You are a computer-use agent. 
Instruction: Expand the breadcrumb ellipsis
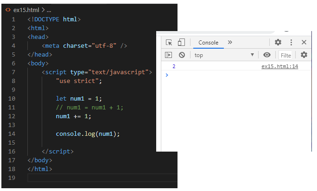click(x=49, y=10)
